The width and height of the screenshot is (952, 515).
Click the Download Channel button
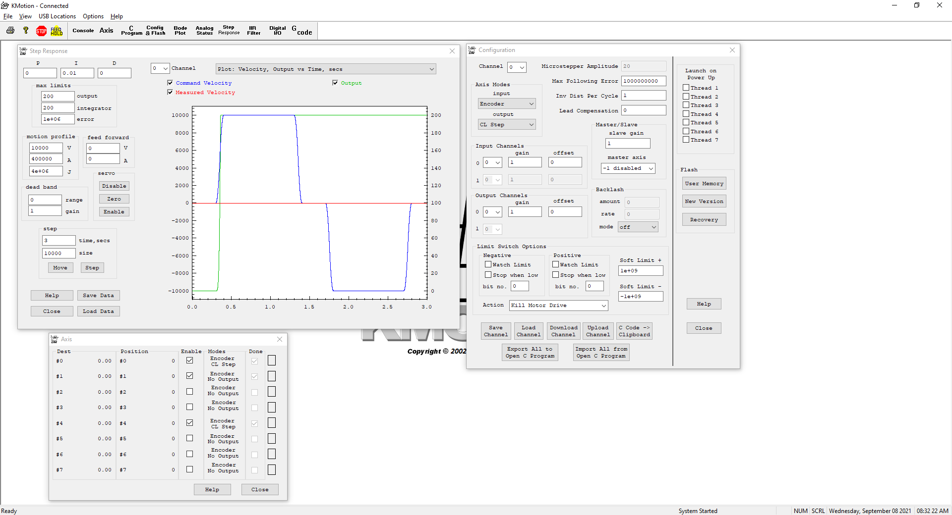tap(563, 331)
